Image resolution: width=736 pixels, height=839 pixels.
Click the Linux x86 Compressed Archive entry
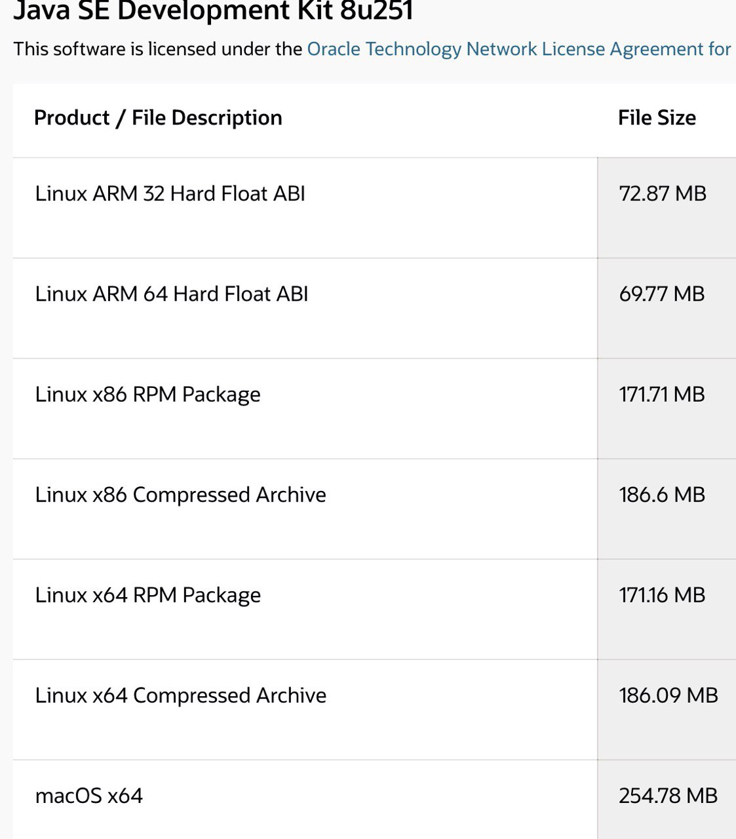[181, 495]
